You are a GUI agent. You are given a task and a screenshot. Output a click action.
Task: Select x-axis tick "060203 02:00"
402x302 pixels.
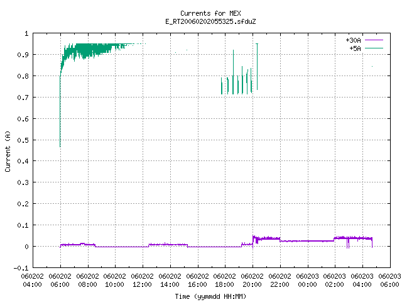[335, 281]
